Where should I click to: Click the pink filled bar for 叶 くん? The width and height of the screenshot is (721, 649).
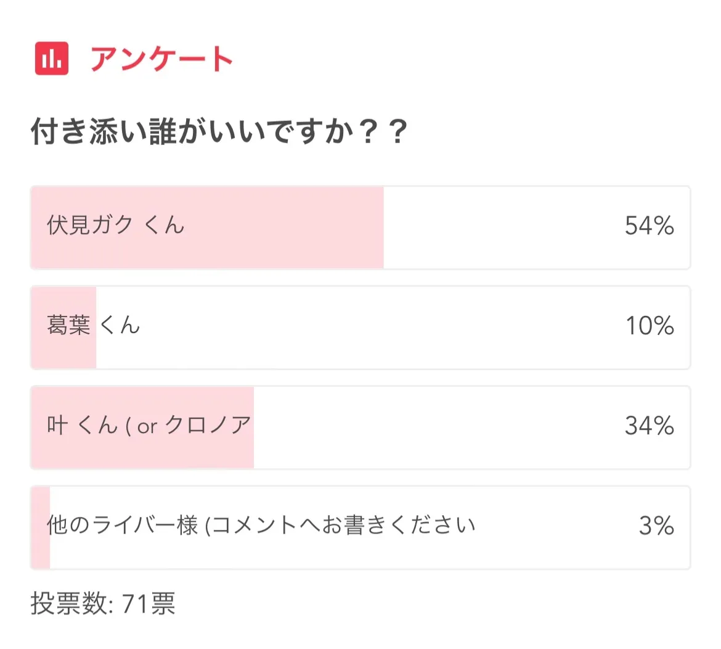click(142, 427)
